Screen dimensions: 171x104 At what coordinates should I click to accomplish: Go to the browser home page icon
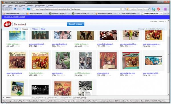[x=24, y=9]
